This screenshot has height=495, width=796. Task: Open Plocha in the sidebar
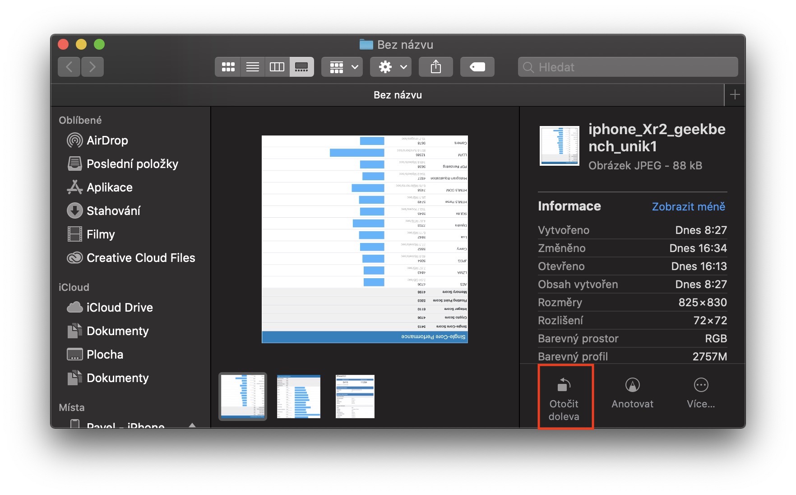pos(95,355)
